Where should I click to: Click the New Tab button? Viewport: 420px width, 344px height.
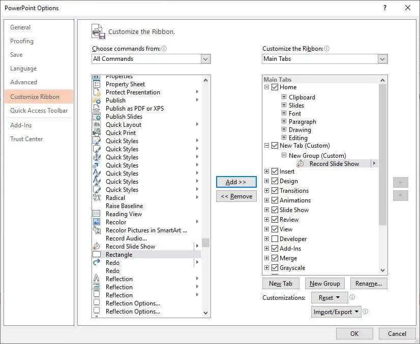(x=281, y=284)
